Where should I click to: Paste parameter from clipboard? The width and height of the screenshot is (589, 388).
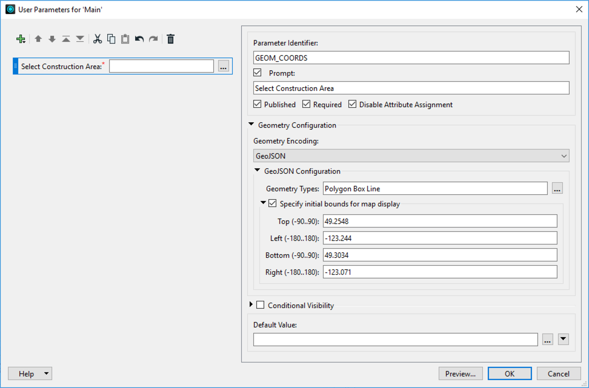125,39
